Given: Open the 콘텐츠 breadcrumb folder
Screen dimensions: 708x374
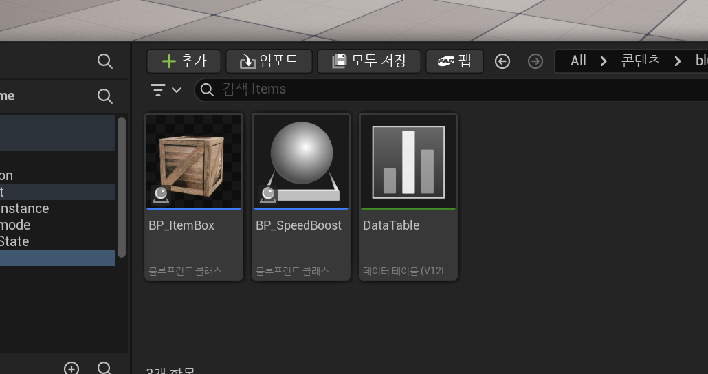Looking at the screenshot, I should (640, 60).
